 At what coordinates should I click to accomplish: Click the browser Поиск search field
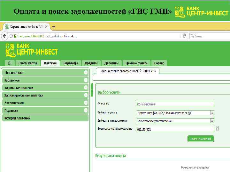point(210,36)
